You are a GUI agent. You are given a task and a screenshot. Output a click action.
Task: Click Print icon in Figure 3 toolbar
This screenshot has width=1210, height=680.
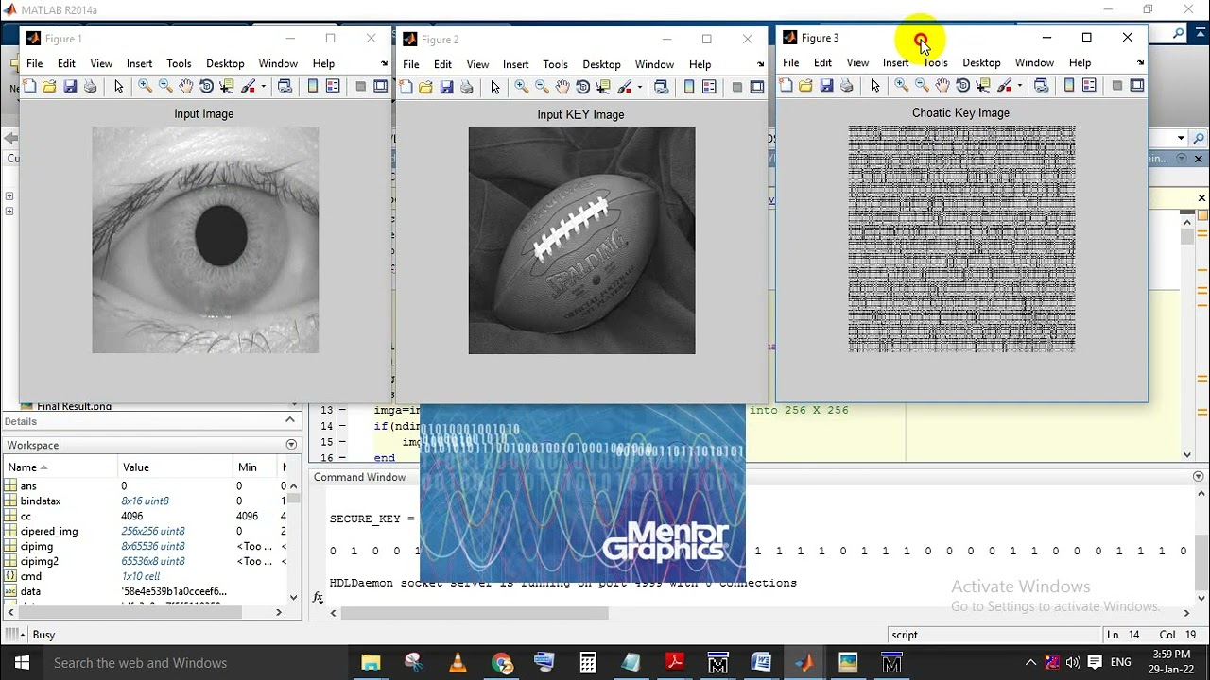point(846,85)
